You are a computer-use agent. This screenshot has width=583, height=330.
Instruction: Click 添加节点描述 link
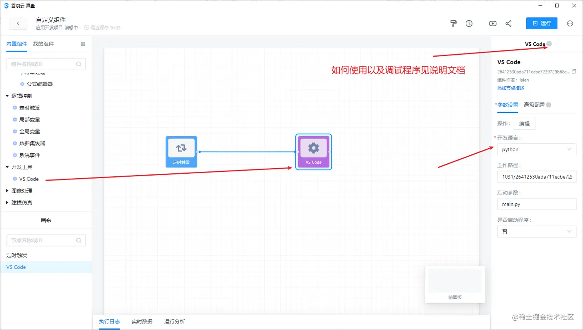[x=511, y=88]
